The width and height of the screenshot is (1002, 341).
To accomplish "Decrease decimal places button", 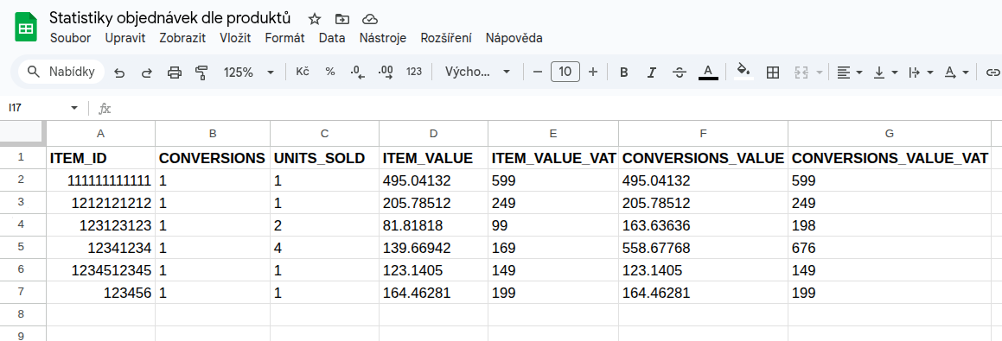I will coord(358,72).
